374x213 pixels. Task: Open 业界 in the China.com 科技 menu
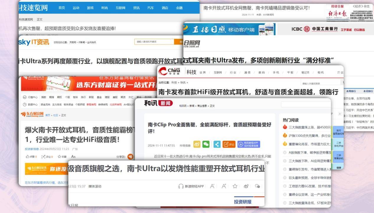202,72
